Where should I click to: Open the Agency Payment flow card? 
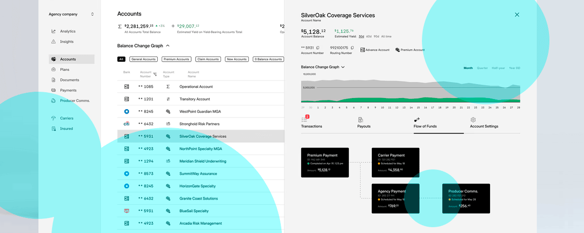[396, 199]
